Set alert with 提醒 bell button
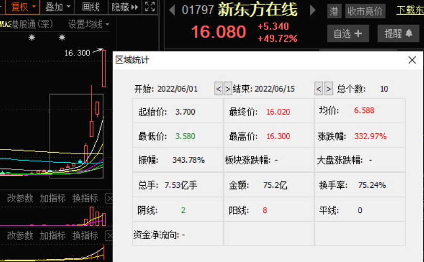Viewport: 424px width, 262px height. click(398, 33)
